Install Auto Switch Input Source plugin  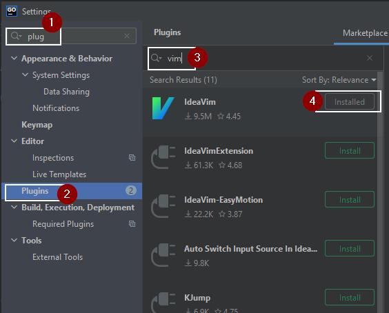click(350, 248)
